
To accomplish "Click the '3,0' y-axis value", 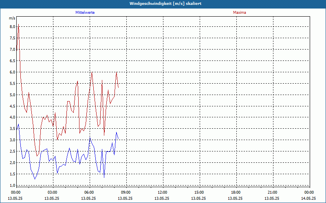I will (12, 140).
